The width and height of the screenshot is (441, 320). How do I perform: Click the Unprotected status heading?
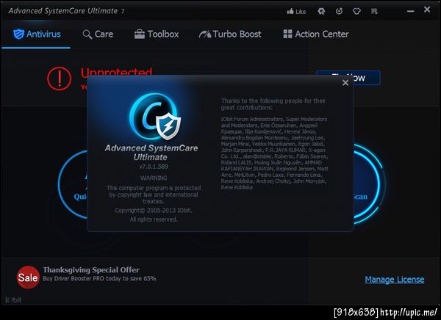(117, 71)
